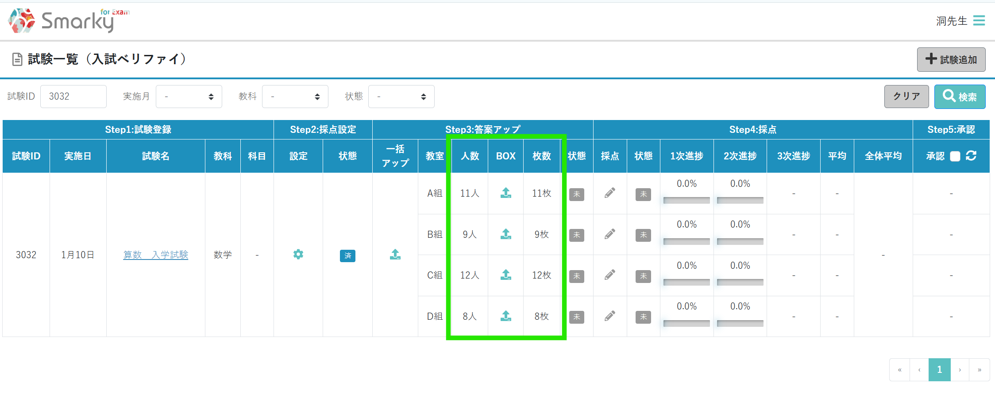Open the 状態 filter dropdown
The image size is (995, 395).
pyautogui.click(x=401, y=97)
